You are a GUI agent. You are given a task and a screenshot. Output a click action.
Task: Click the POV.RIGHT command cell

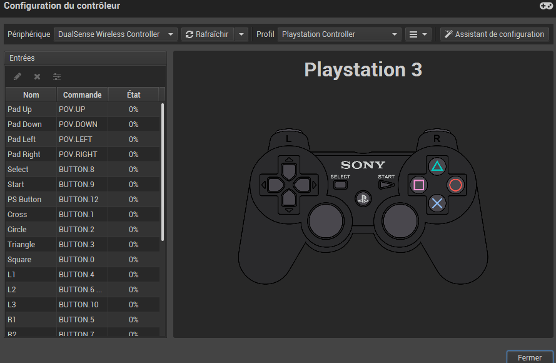[x=83, y=155]
